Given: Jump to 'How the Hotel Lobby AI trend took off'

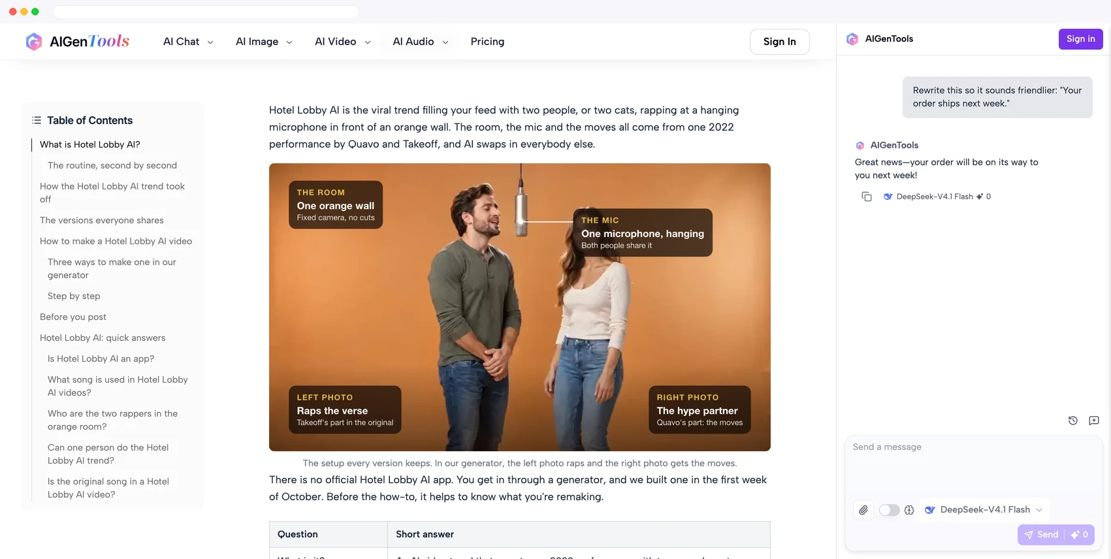Looking at the screenshot, I should [x=112, y=193].
